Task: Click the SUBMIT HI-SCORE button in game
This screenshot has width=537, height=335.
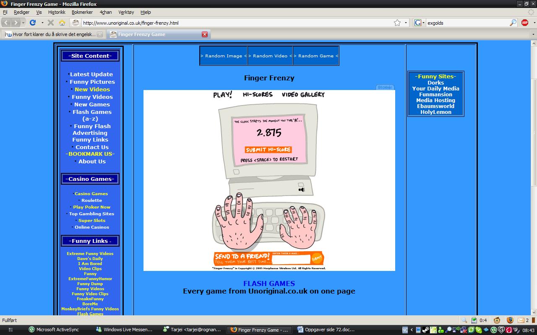Action: click(x=268, y=149)
